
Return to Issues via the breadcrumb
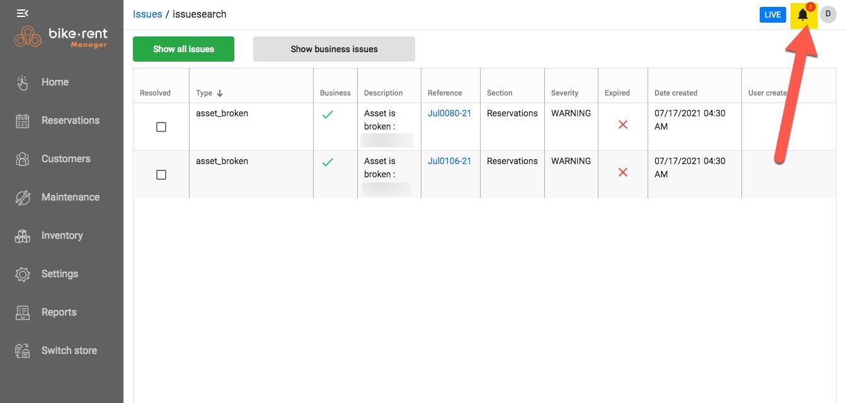coord(147,14)
